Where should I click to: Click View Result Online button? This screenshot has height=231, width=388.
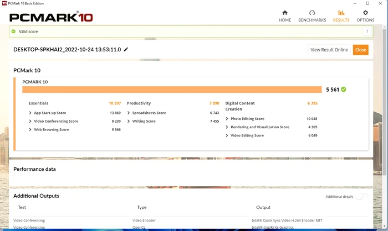click(329, 50)
